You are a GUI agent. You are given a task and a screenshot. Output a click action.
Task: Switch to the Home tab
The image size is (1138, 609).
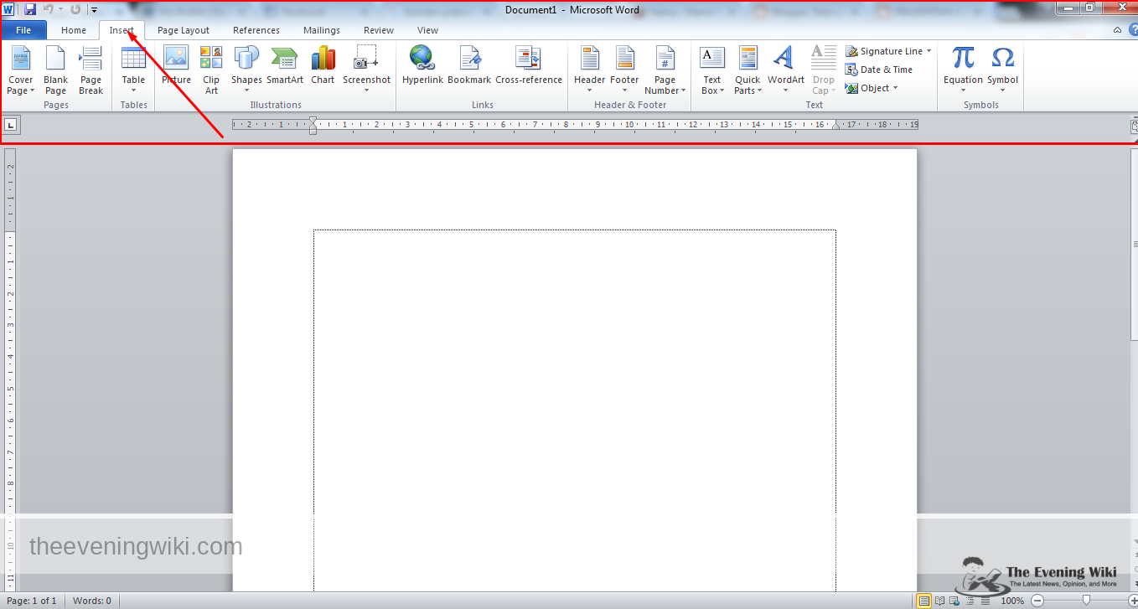[74, 30]
